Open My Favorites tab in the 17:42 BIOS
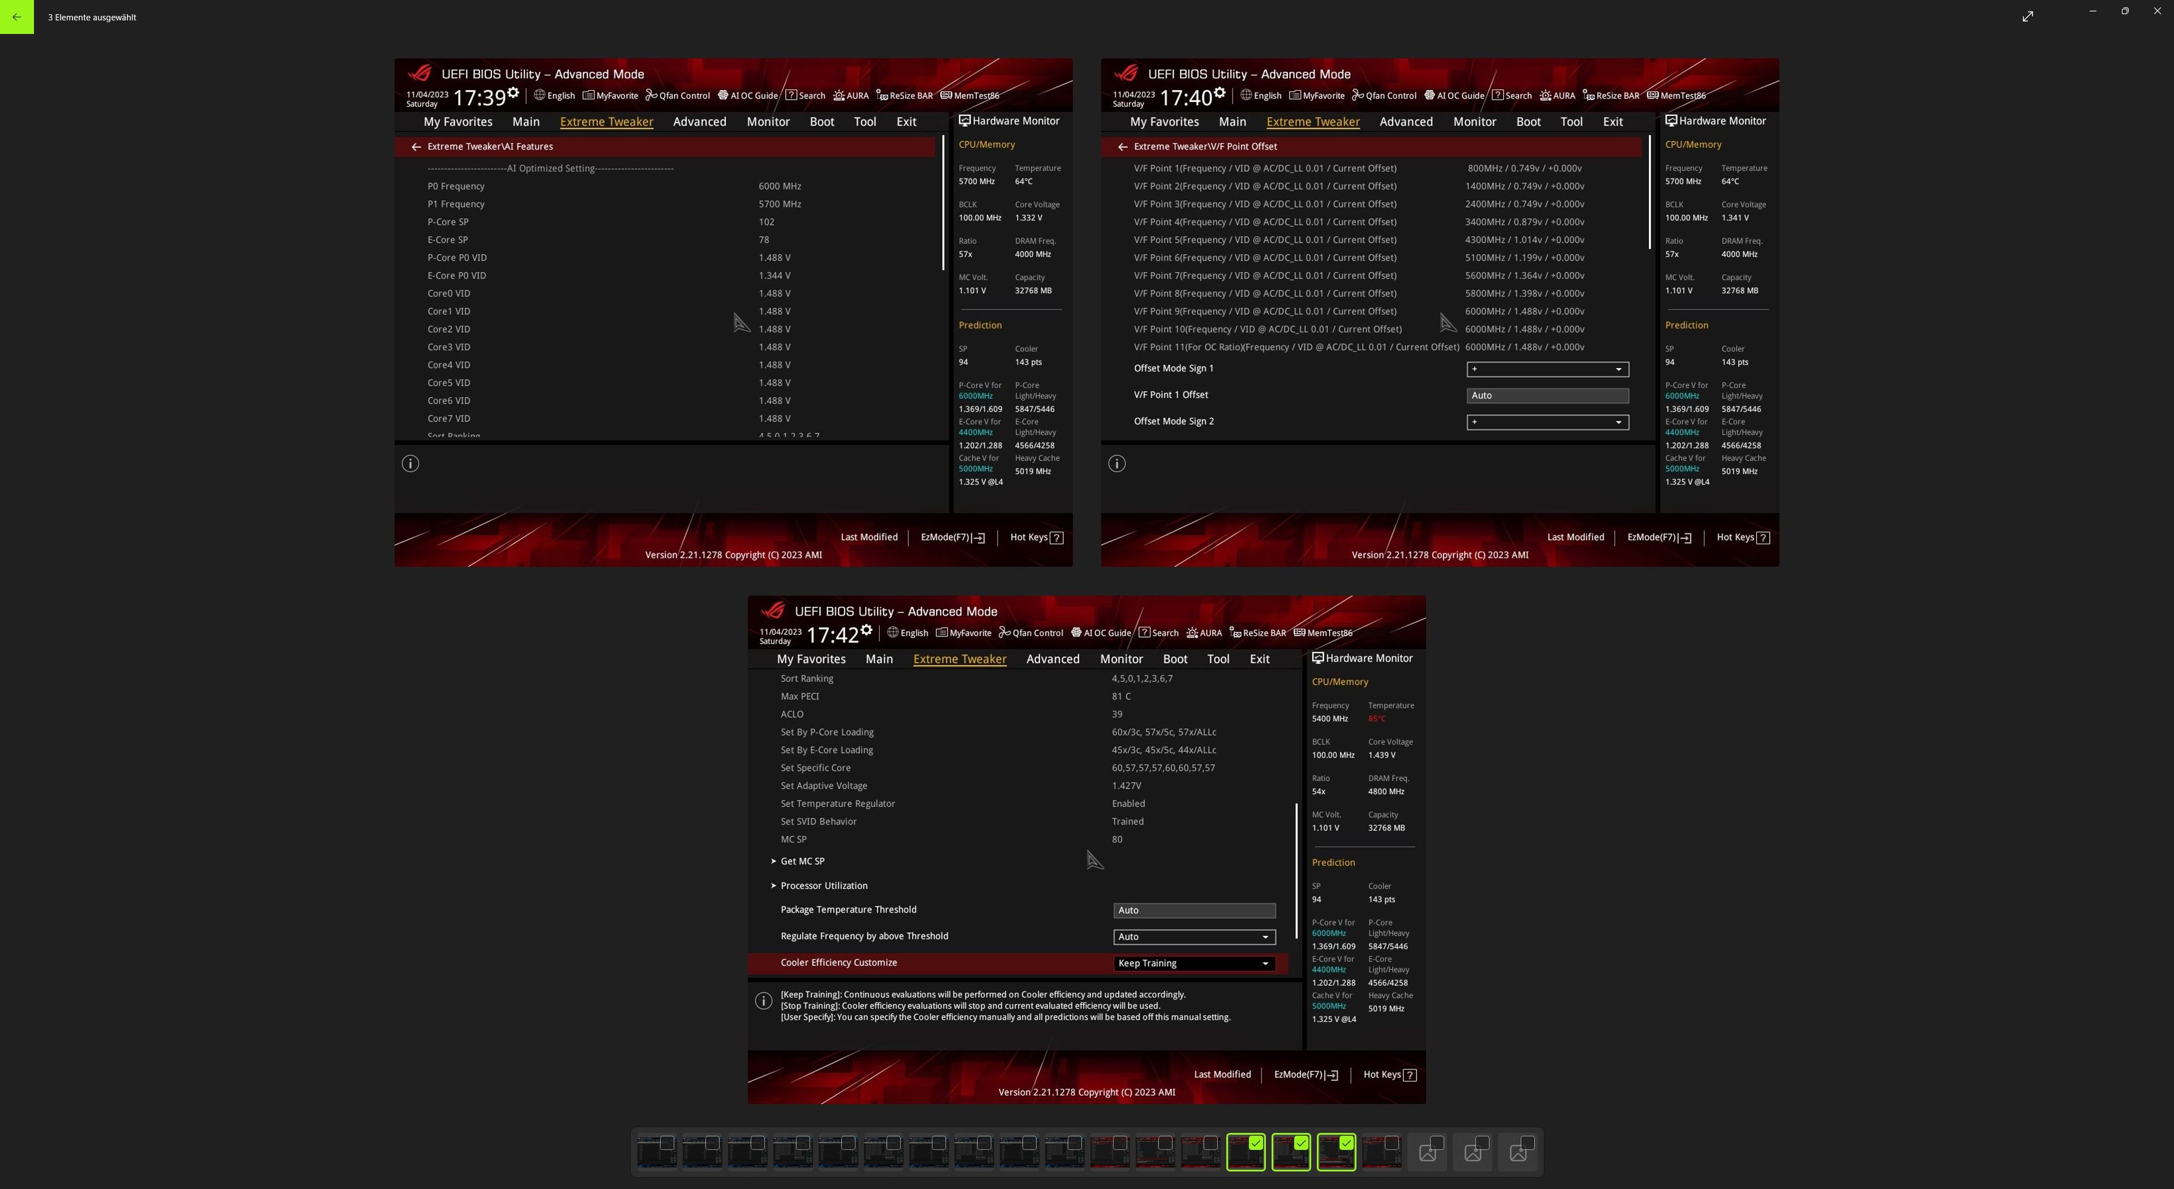 click(x=811, y=659)
